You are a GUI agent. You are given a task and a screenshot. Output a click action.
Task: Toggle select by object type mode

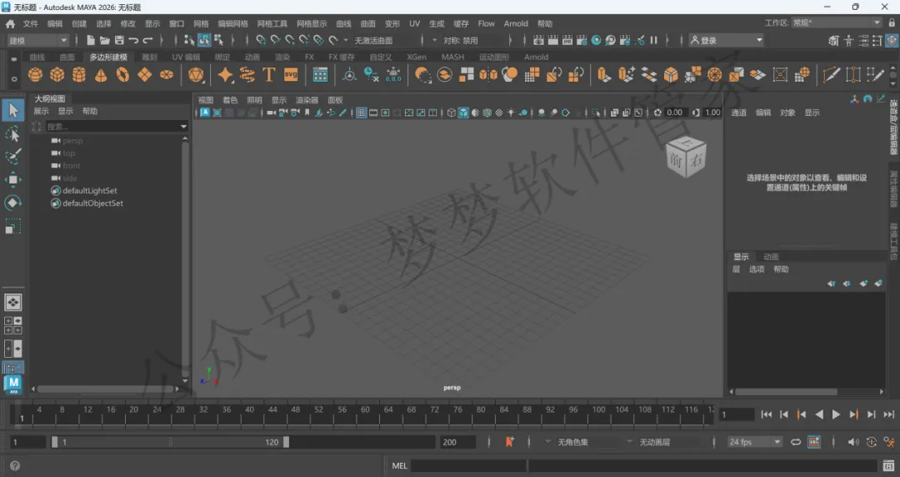(204, 40)
